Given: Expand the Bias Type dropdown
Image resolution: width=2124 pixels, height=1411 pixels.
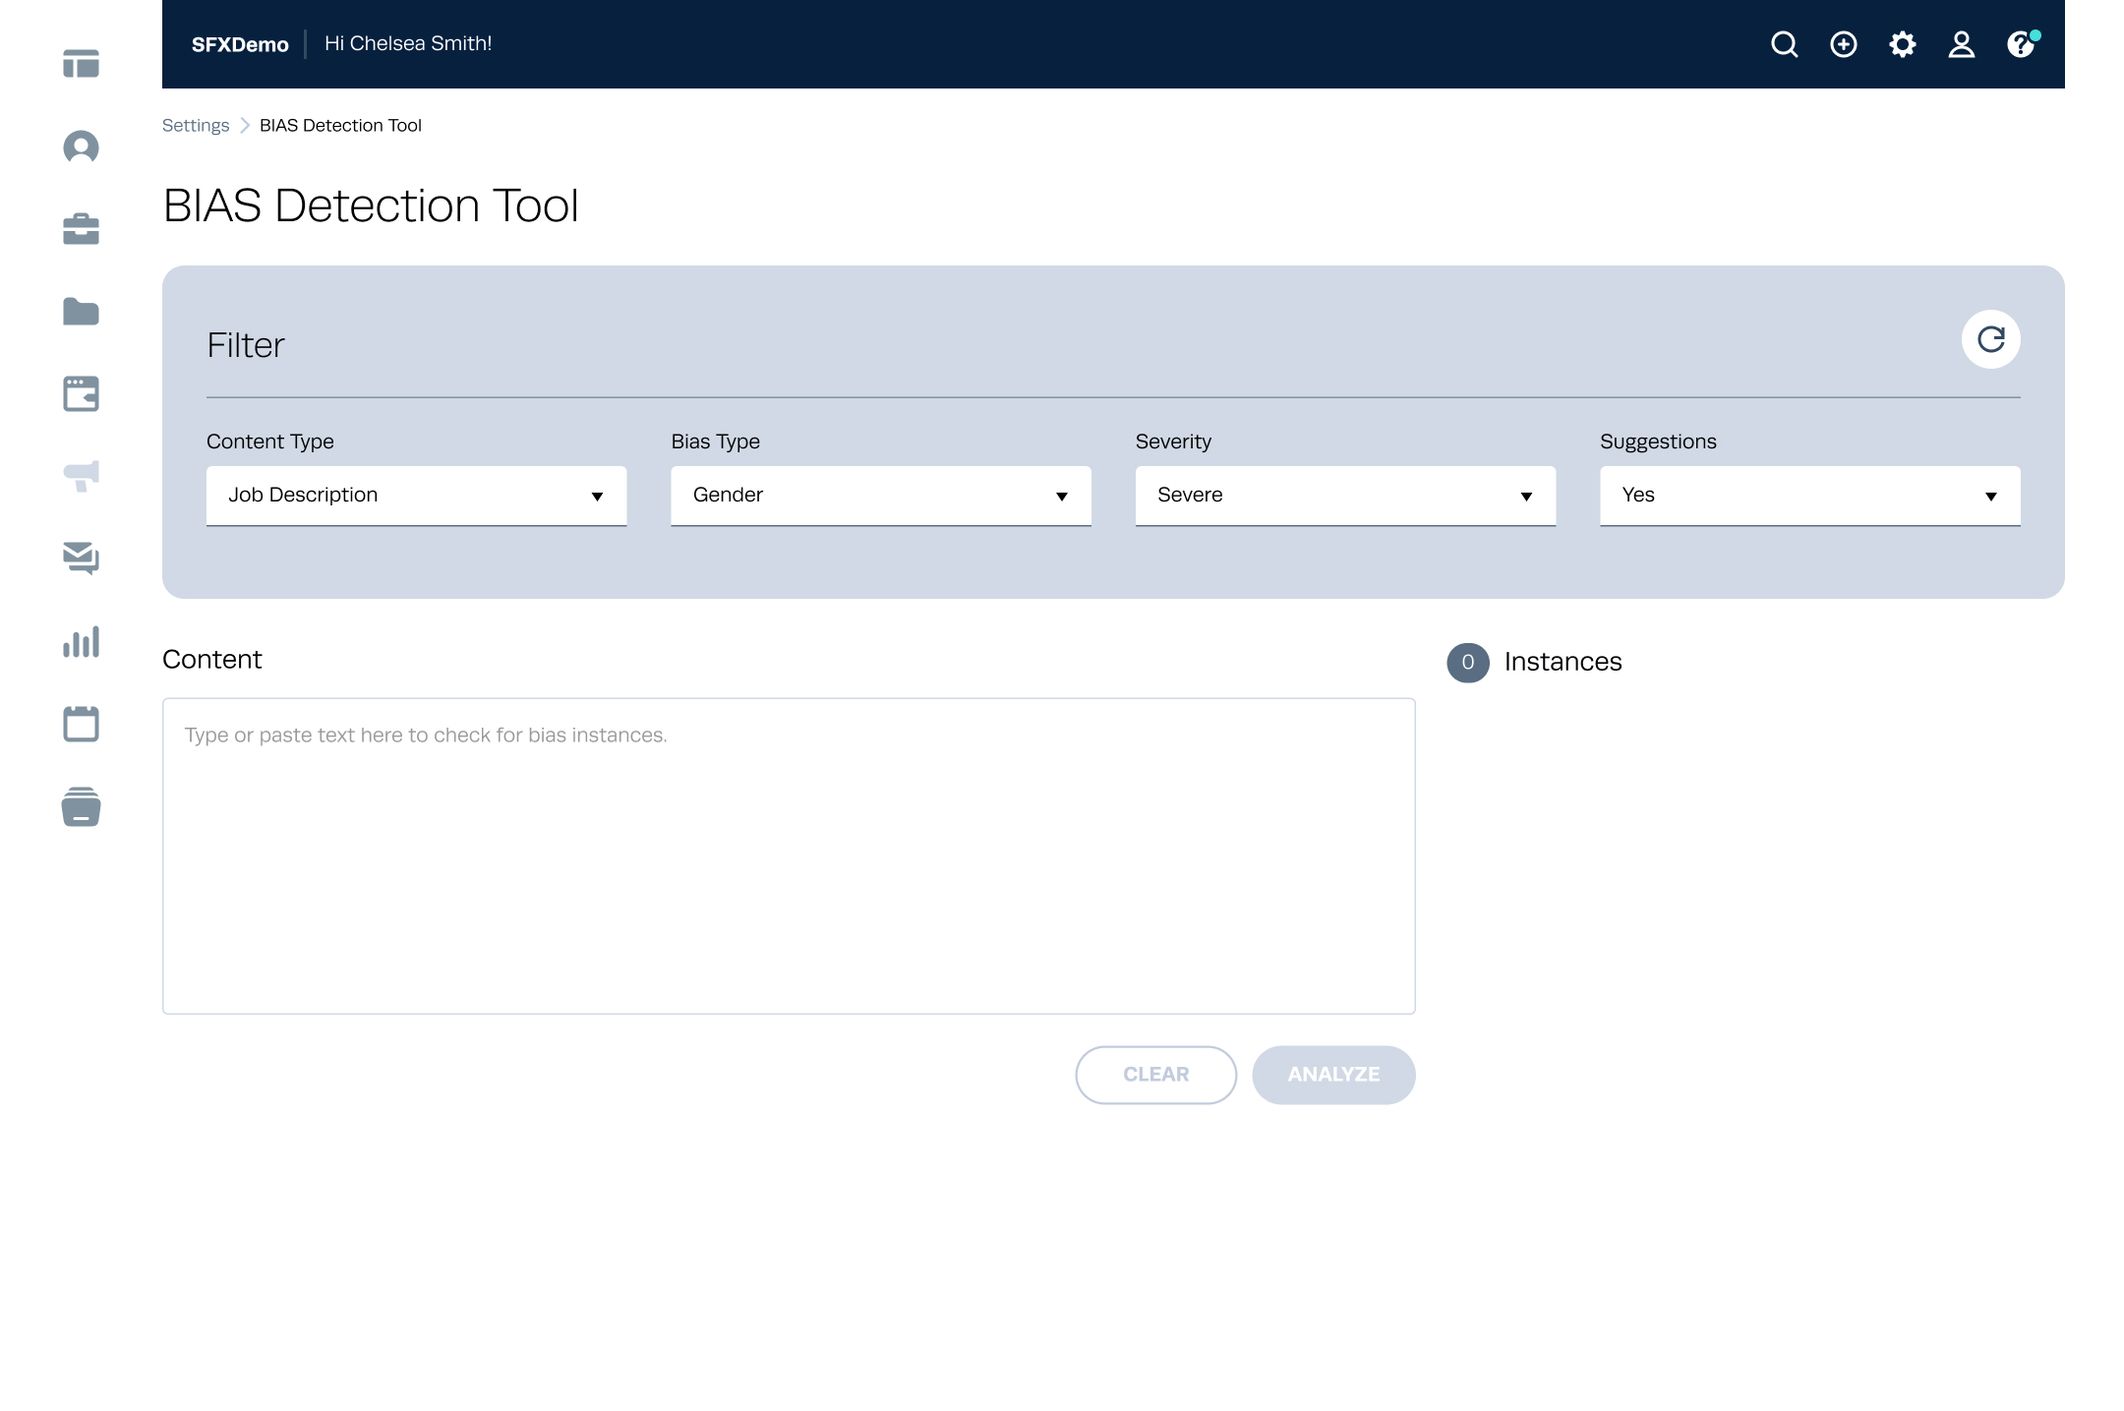Looking at the screenshot, I should (x=880, y=496).
